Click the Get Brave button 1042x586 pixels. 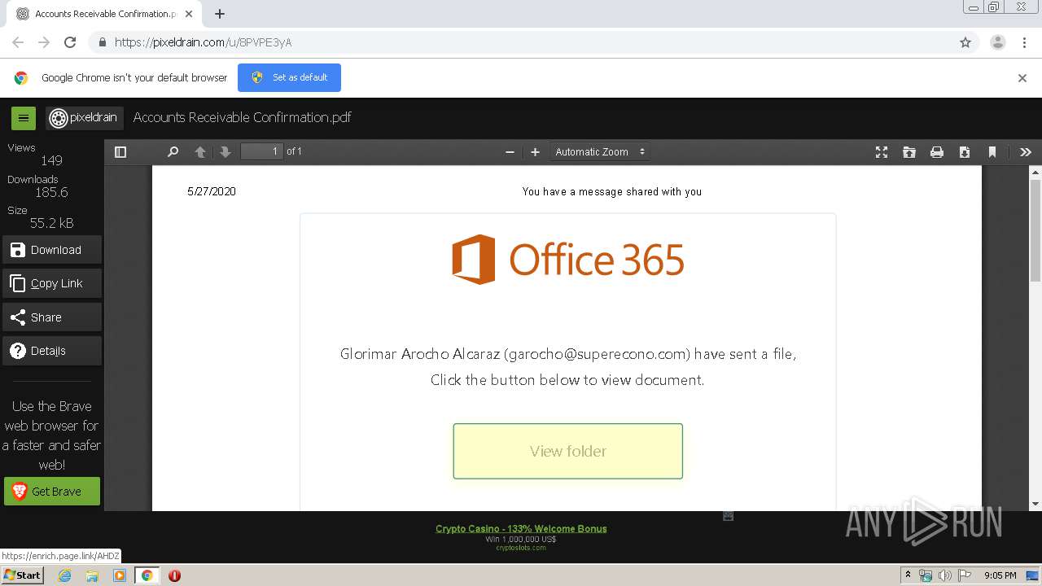pos(52,492)
